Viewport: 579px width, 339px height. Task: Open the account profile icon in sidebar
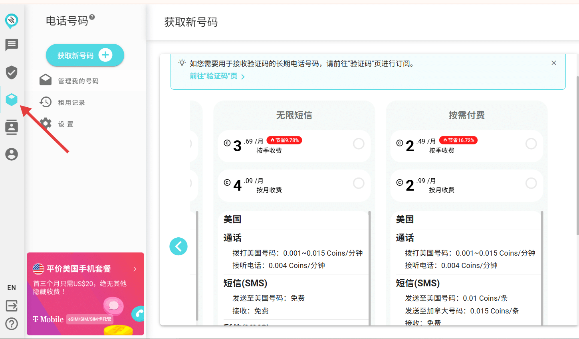[x=12, y=154]
